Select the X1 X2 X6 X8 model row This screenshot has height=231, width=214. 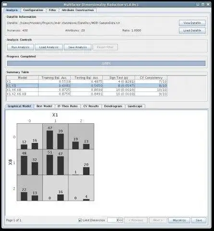point(87,94)
